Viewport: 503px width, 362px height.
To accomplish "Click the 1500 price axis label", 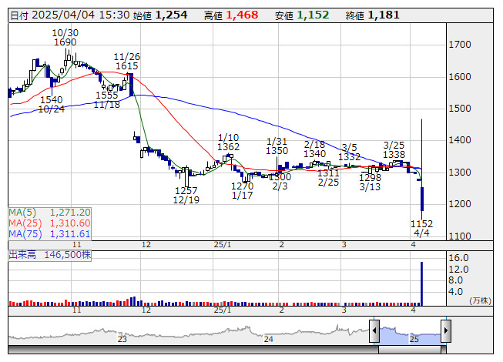I will click(460, 109).
